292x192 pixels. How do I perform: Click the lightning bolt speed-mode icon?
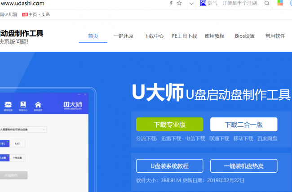(171, 3)
